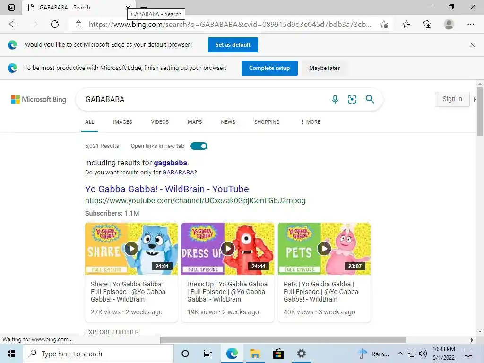Refresh the current page
This screenshot has width=484, height=363.
[55, 24]
